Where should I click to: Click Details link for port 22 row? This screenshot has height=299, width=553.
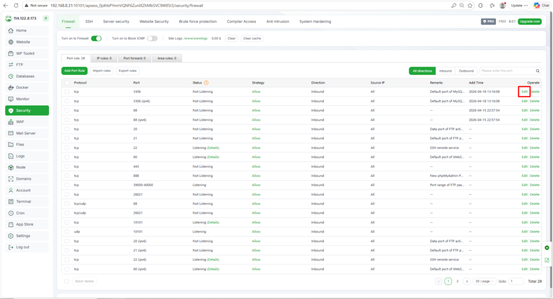[x=213, y=148]
